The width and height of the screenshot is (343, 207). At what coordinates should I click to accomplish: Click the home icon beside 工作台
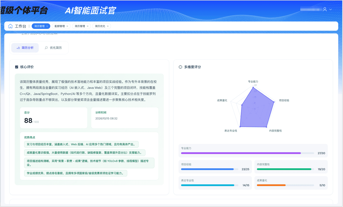[10, 26]
